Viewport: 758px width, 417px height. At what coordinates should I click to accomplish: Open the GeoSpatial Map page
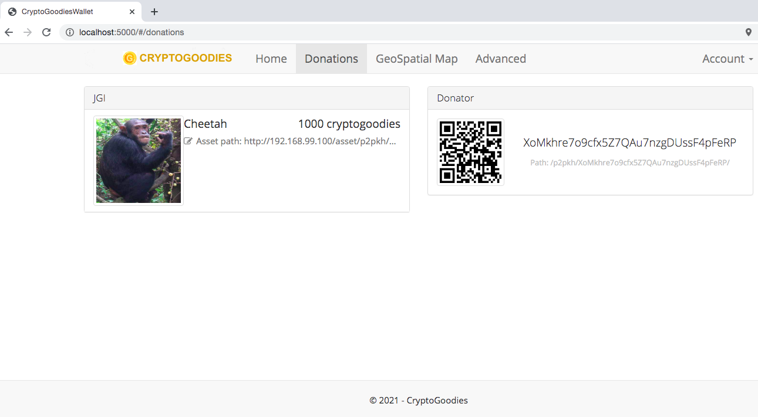coord(417,59)
